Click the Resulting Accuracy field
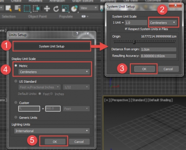Viewport: 186px width, 150px height. tap(159, 56)
